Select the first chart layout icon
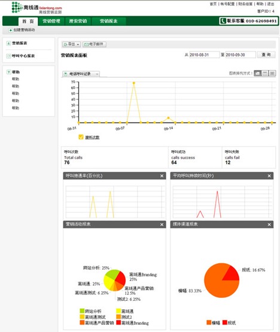This screenshot has width=280, height=332. [x=257, y=73]
